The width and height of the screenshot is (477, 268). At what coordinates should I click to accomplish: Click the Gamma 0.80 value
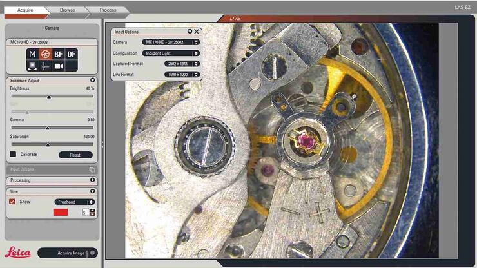[x=91, y=120]
